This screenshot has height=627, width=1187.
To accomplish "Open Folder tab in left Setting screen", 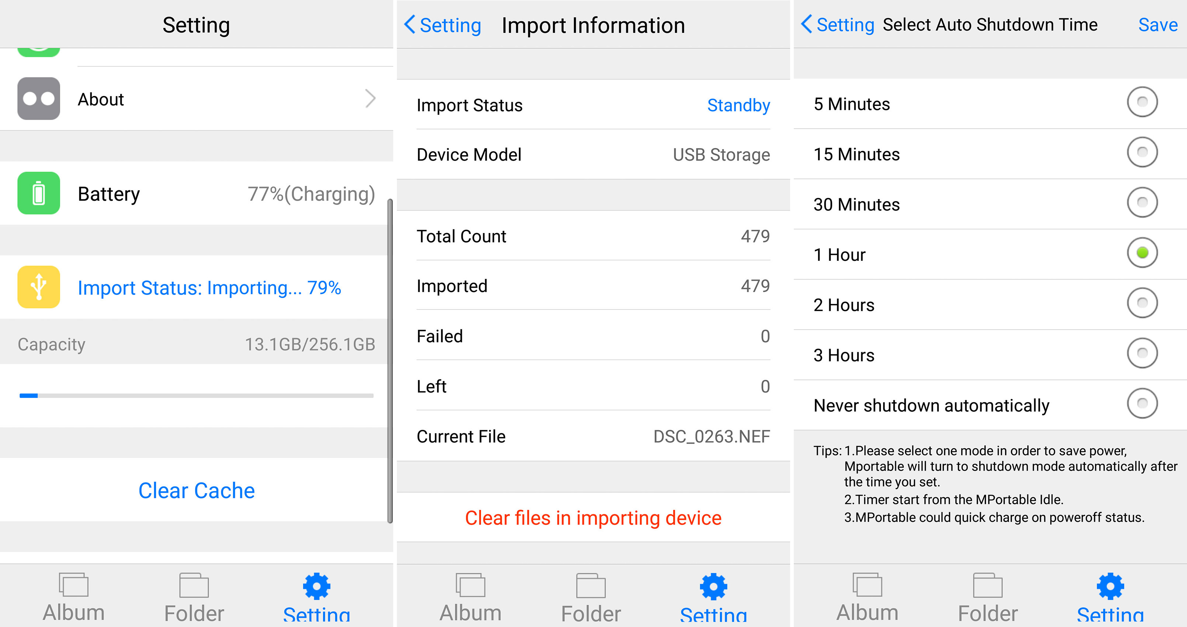I will (x=194, y=598).
